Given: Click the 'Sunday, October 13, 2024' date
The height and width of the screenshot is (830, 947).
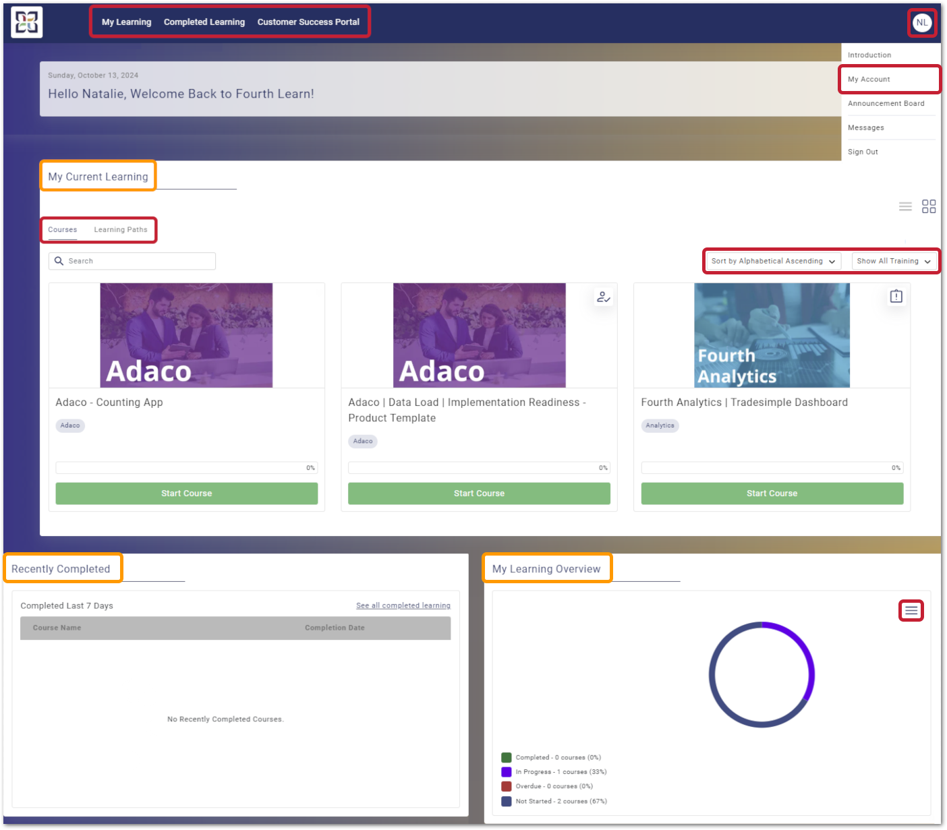Looking at the screenshot, I should pos(93,76).
